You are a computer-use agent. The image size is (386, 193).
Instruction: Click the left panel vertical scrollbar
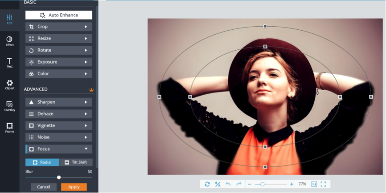click(97, 86)
